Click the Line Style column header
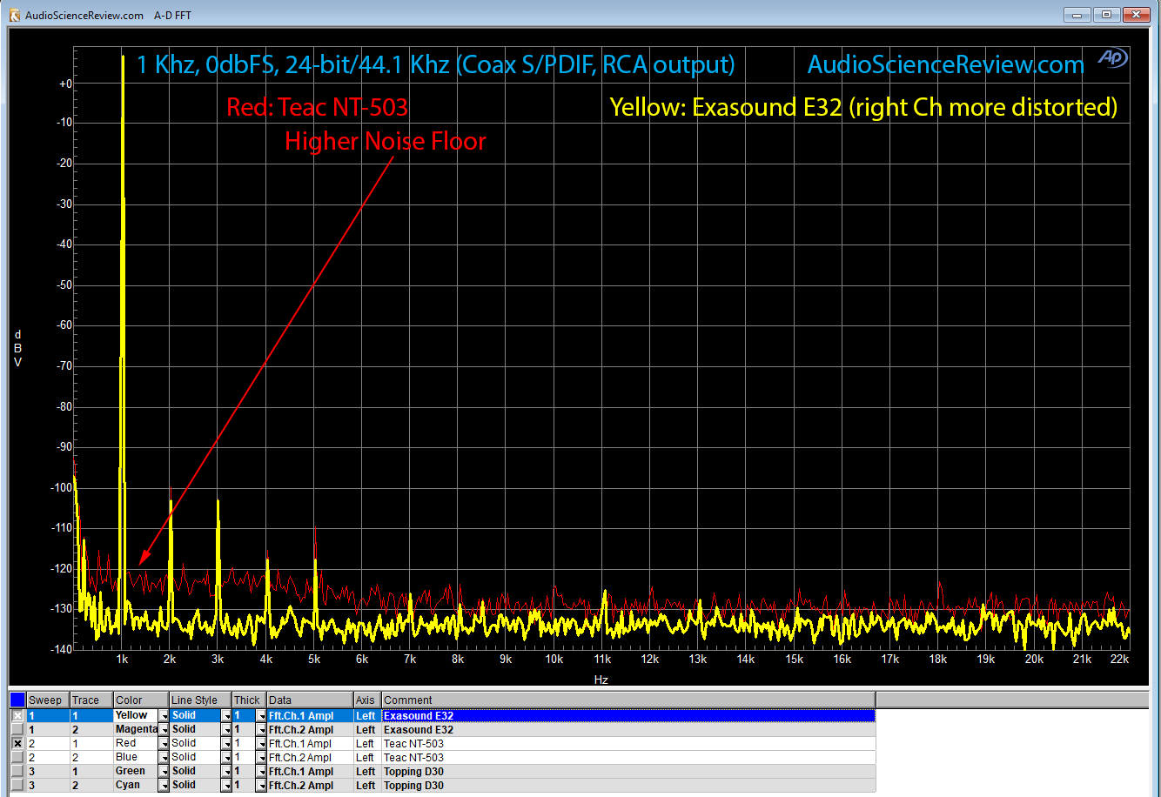Image resolution: width=1161 pixels, height=797 pixels. coord(200,700)
